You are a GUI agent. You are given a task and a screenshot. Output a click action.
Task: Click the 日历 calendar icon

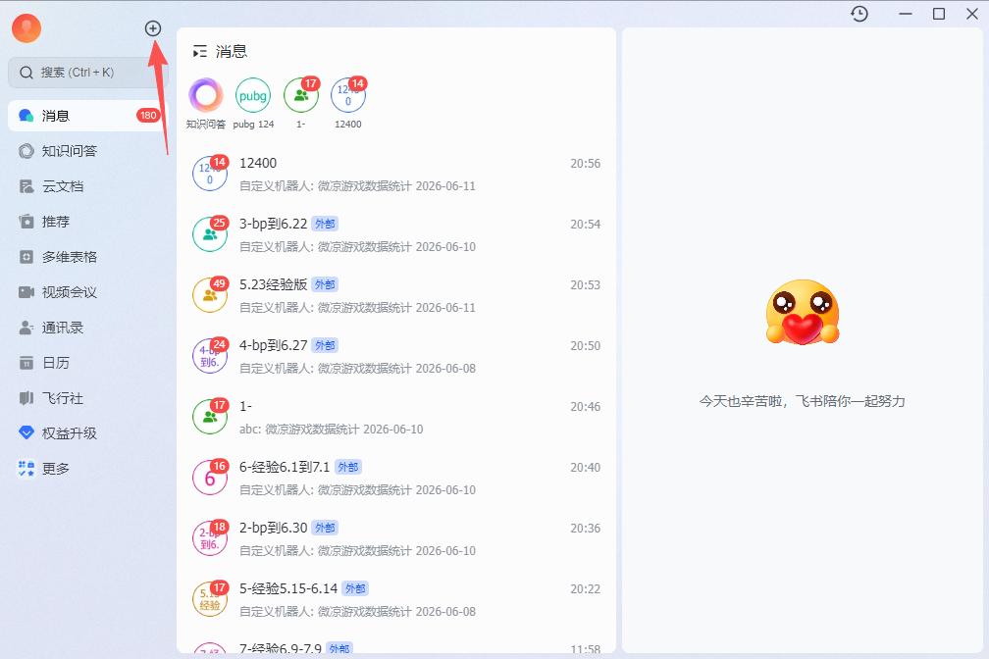(x=26, y=363)
